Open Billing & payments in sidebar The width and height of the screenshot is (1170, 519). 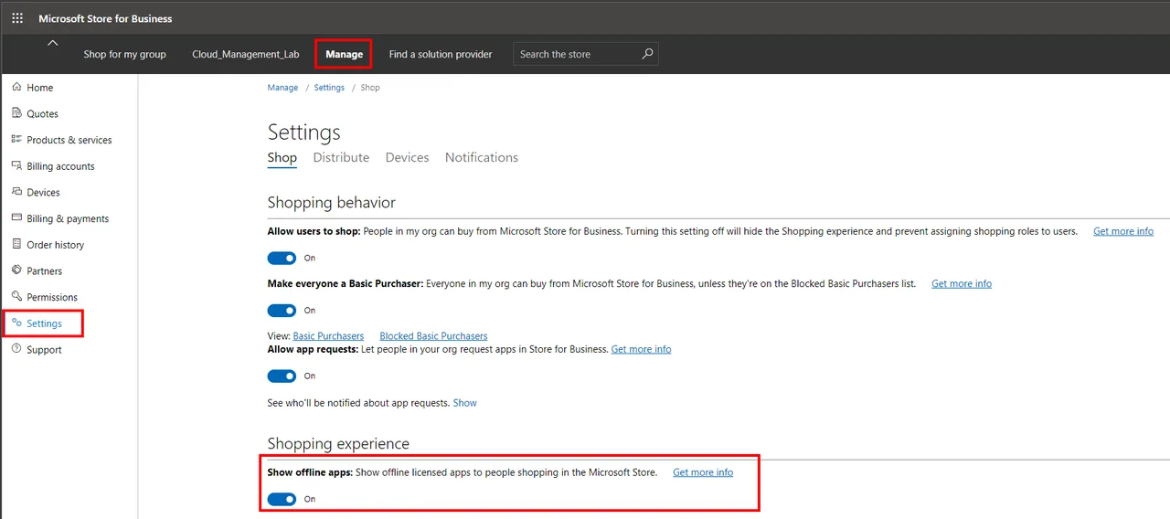68,218
